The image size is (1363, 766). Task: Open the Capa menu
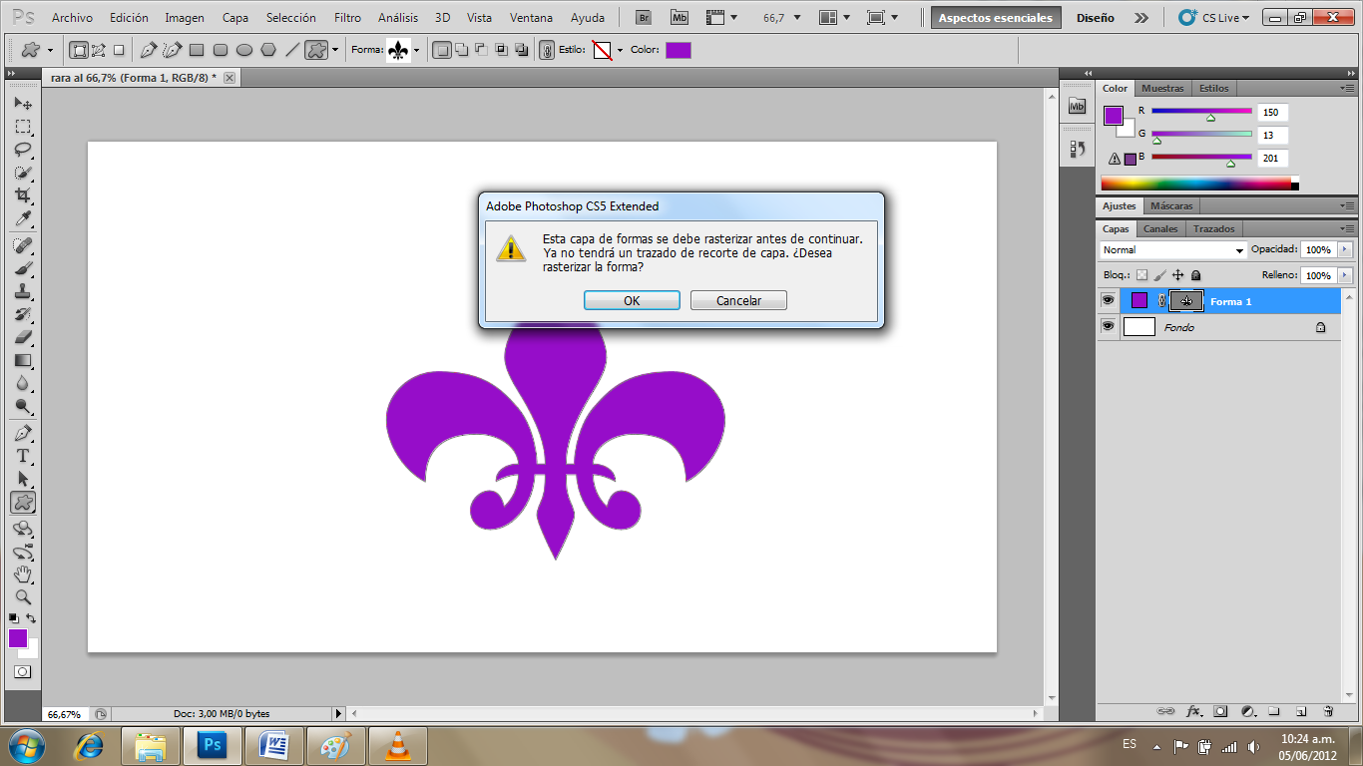235,18
